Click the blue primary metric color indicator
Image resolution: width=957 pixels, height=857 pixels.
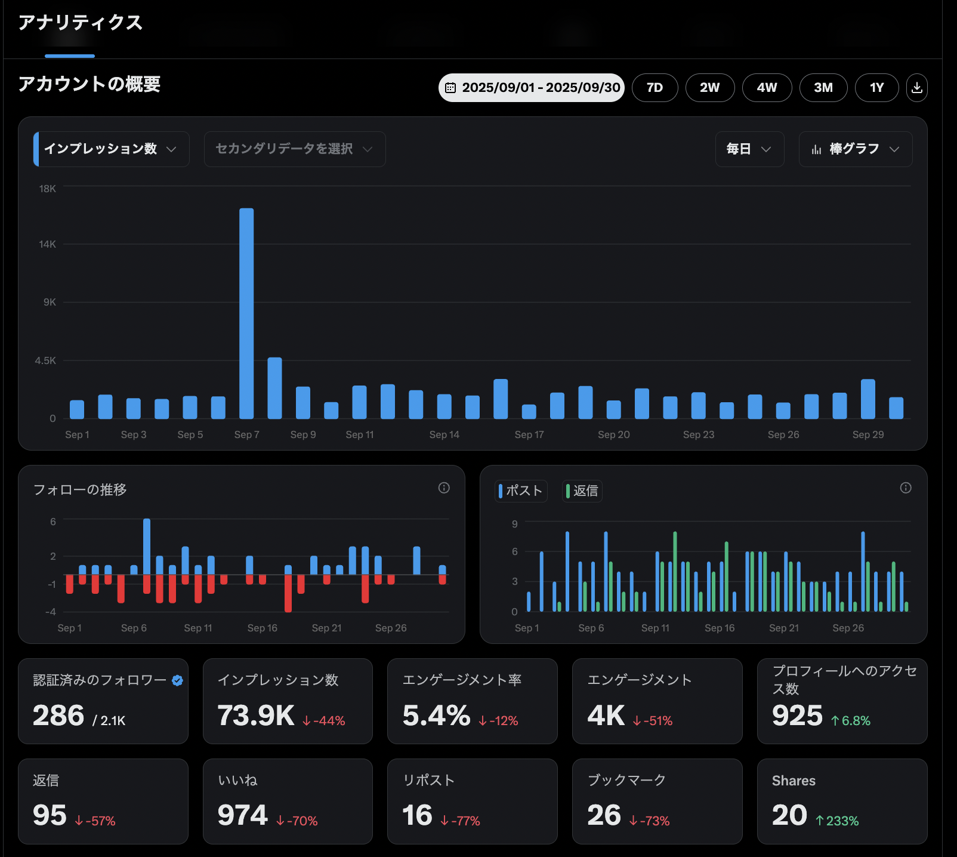[x=36, y=149]
